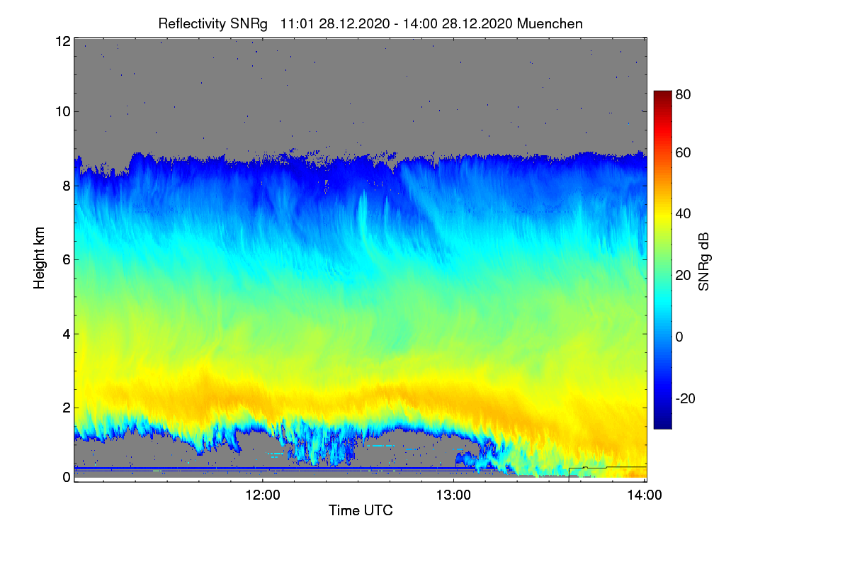The image size is (850, 567).
Task: Click the 10 tick on the height axis
Action: (62, 111)
